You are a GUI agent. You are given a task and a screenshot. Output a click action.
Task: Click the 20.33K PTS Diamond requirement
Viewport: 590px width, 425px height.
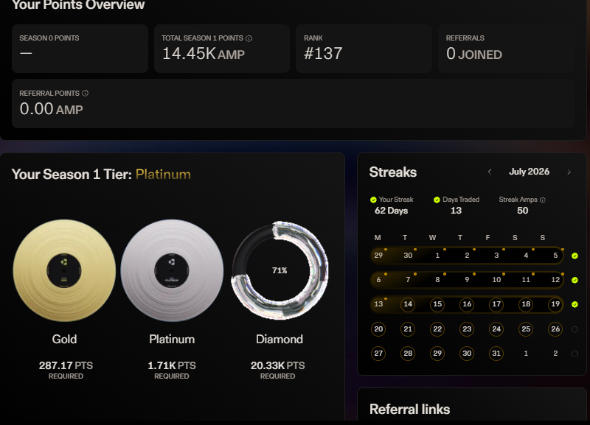278,365
